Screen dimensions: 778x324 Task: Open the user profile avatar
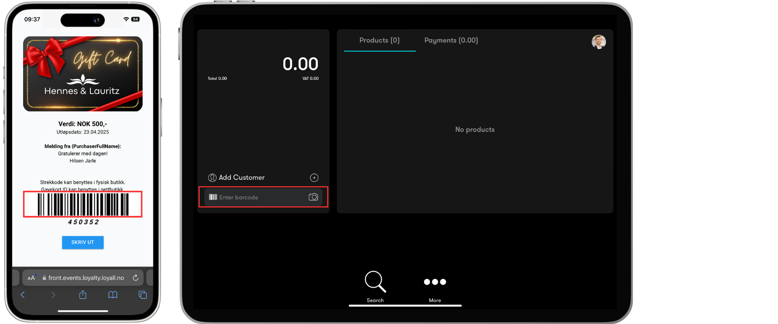point(598,42)
